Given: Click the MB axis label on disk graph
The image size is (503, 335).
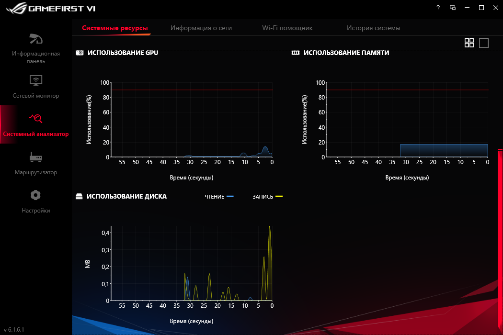Looking at the screenshot, I should coord(88,264).
